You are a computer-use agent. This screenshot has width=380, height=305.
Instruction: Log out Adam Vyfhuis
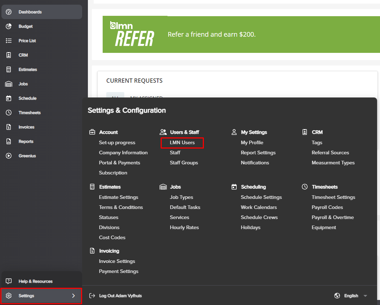tap(120, 296)
